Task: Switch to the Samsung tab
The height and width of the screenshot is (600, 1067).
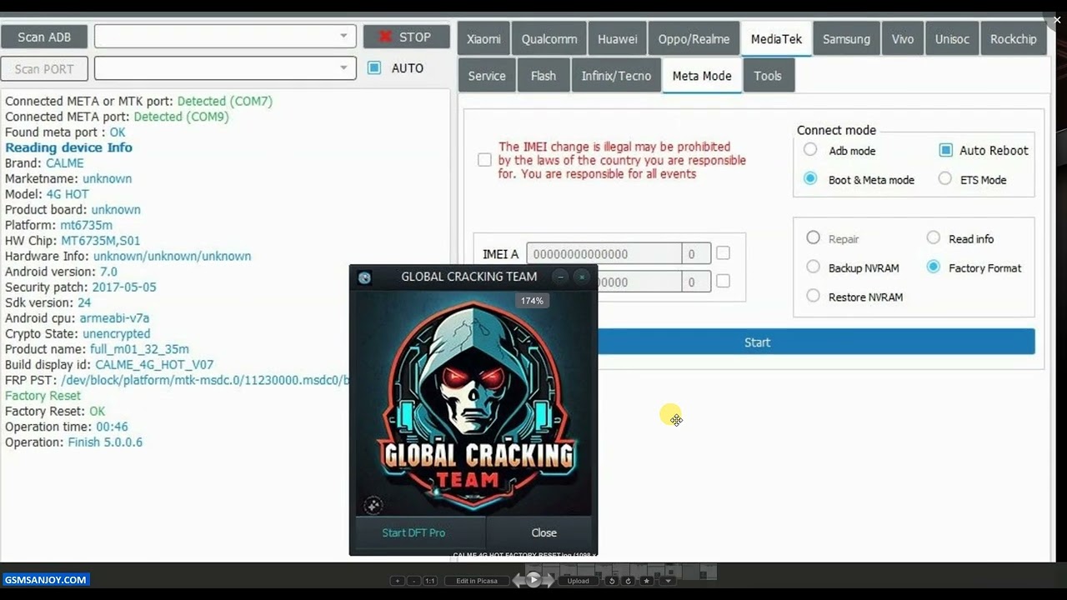Action: point(846,39)
